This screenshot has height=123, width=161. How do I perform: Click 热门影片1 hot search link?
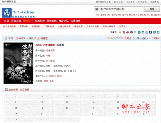click(101, 15)
